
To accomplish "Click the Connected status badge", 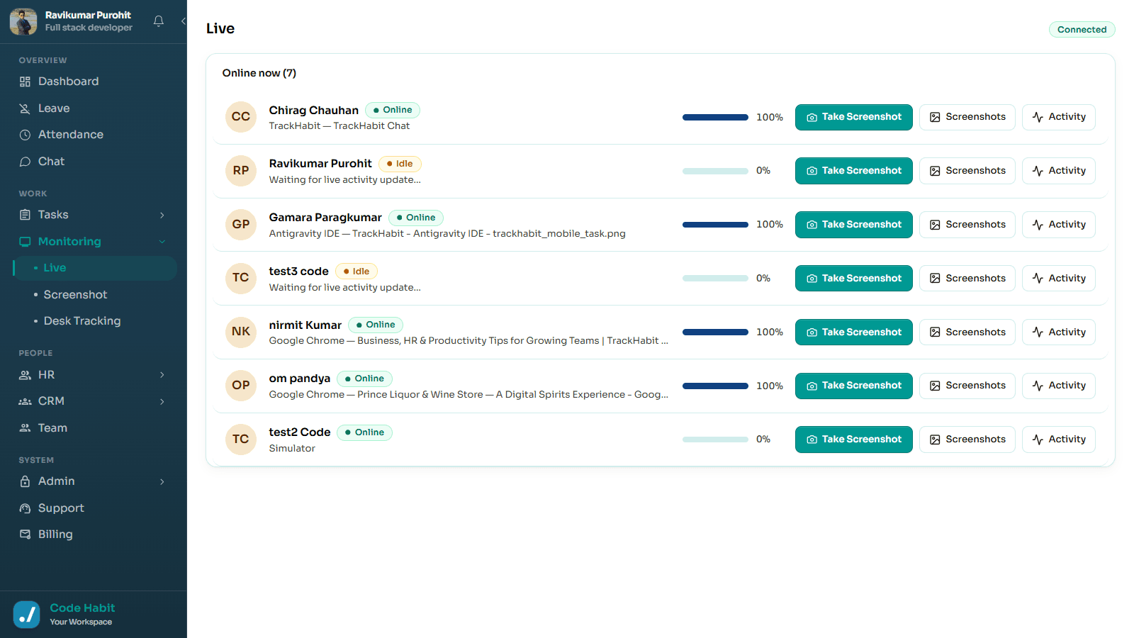I will [1082, 30].
